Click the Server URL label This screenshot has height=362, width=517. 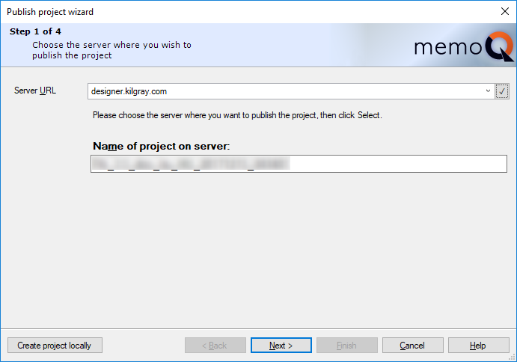[x=35, y=90]
